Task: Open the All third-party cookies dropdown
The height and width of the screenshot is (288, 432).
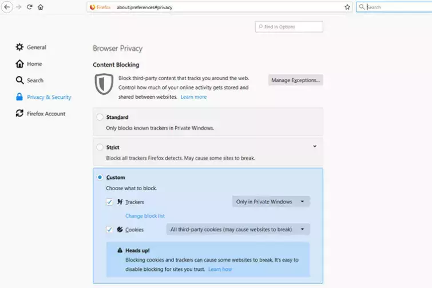Action: tap(238, 230)
